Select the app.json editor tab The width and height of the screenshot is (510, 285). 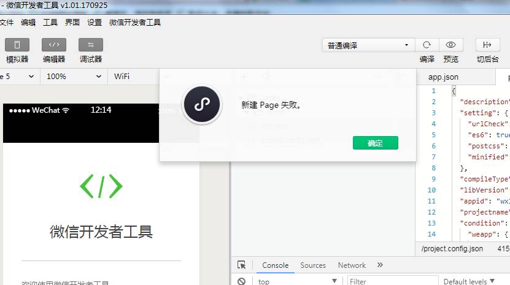pyautogui.click(x=443, y=77)
